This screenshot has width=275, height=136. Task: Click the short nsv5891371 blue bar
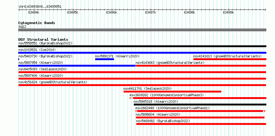pos(104,59)
